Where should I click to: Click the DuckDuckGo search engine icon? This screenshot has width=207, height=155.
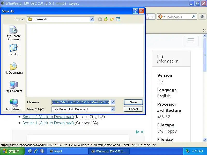tap(160, 17)
